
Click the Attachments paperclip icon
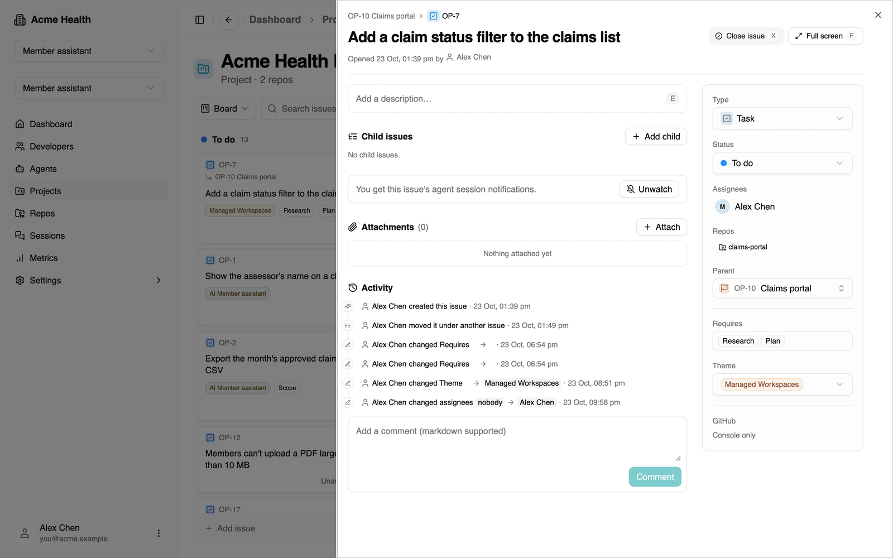[x=353, y=227]
